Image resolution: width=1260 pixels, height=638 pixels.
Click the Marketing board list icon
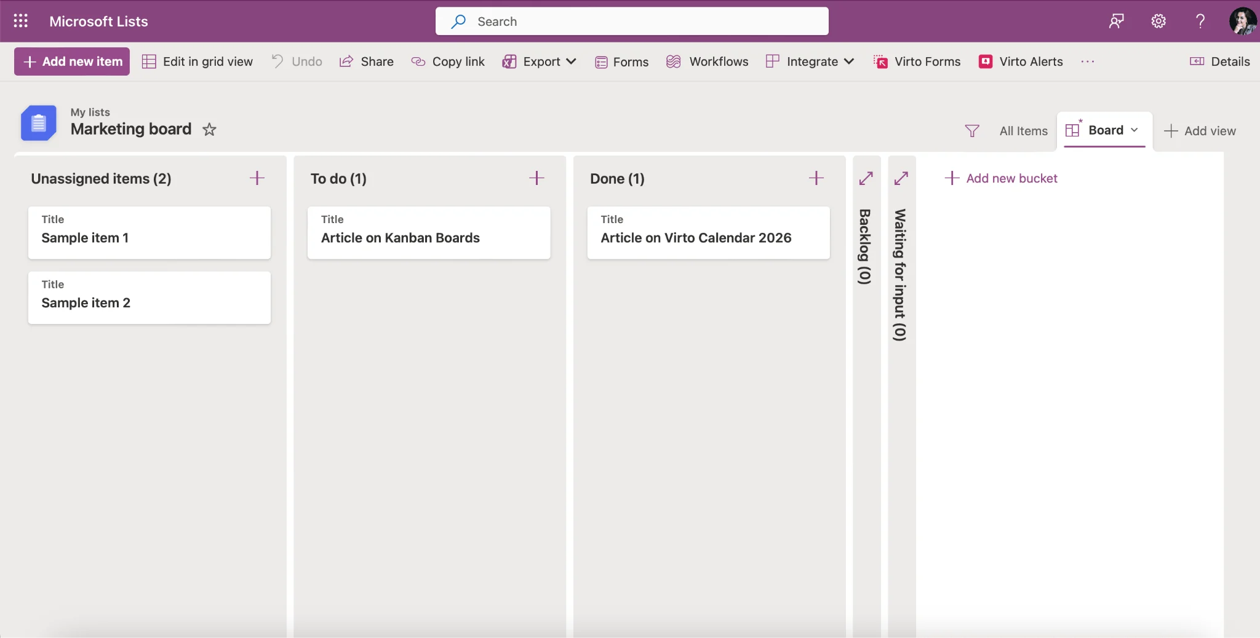tap(39, 123)
